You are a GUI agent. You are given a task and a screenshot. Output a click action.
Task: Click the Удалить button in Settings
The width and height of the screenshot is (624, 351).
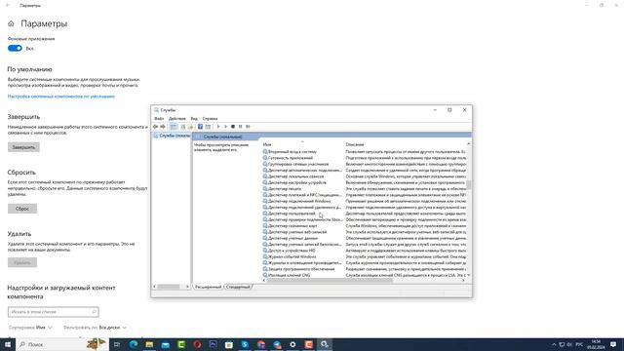tap(22, 262)
